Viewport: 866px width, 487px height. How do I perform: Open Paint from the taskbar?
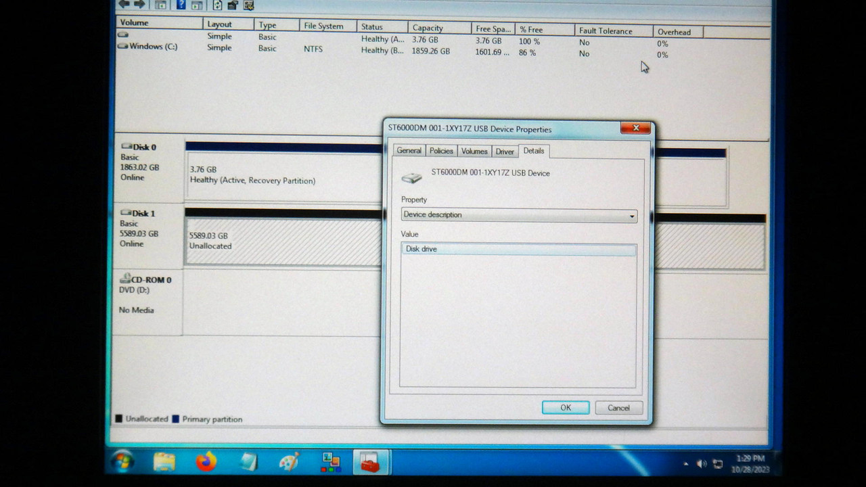click(290, 462)
